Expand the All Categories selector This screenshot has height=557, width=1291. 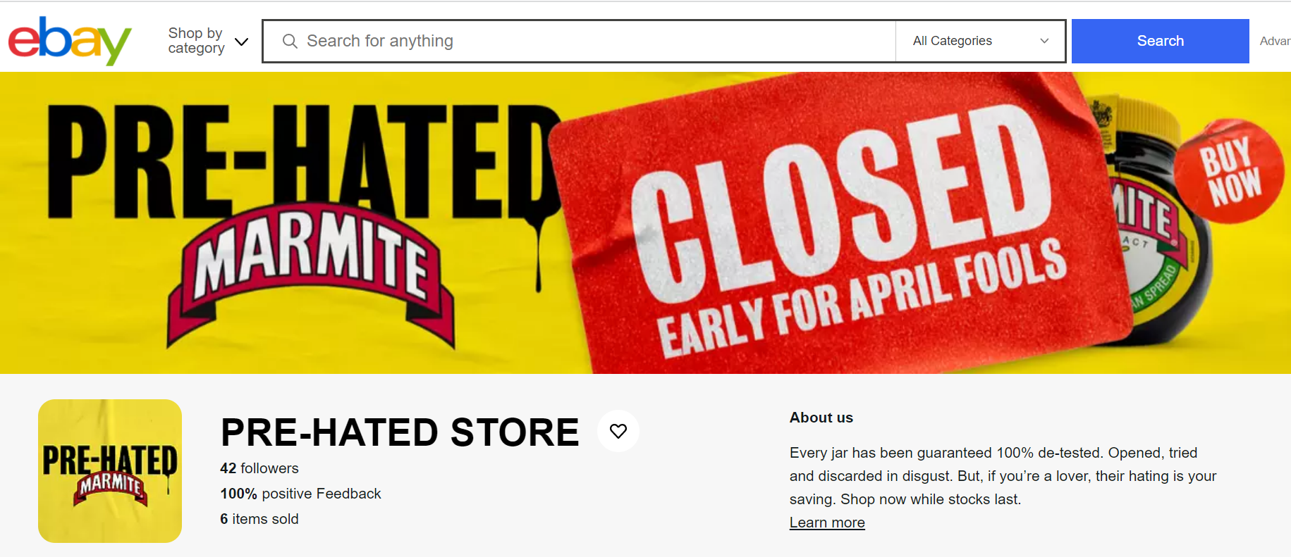tap(980, 41)
